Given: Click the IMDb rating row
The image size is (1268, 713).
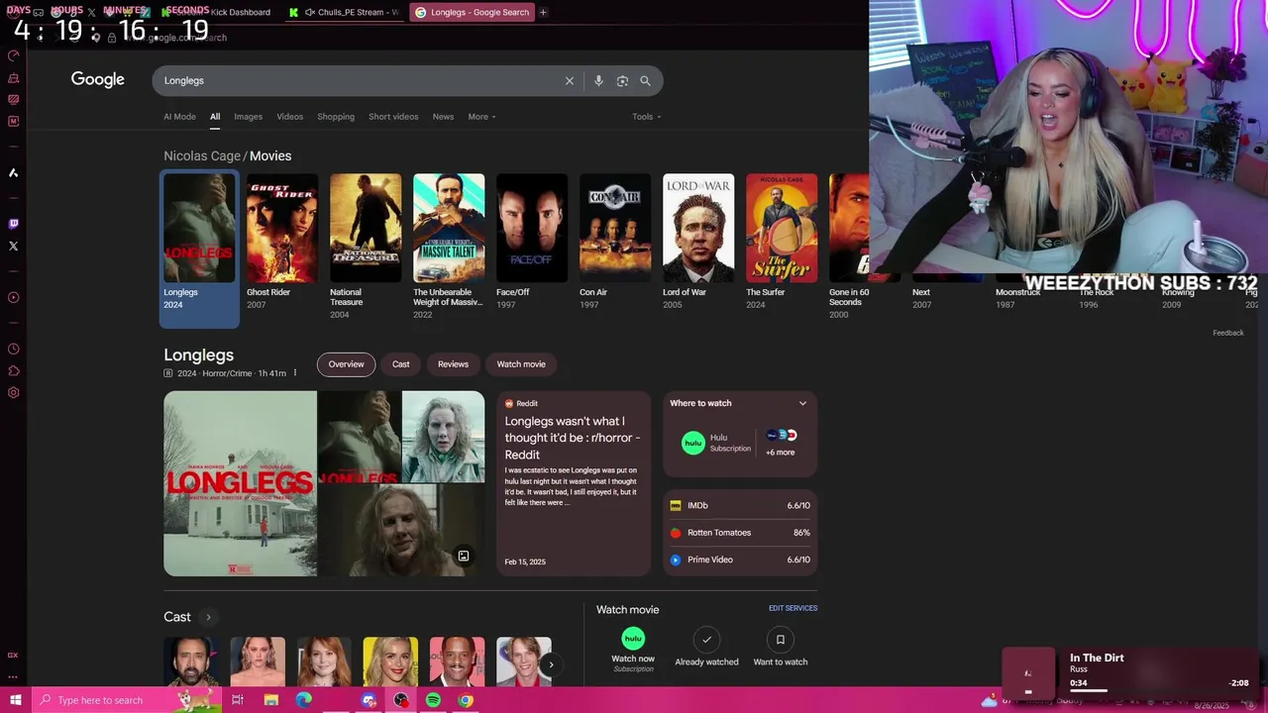Looking at the screenshot, I should point(740,505).
